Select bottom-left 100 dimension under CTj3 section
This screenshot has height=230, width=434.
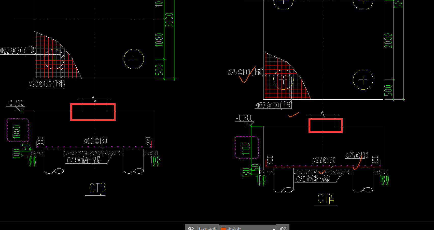(x=32, y=160)
